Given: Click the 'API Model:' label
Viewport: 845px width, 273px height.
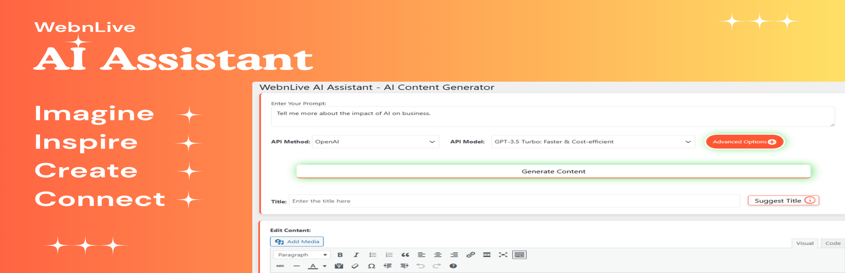Looking at the screenshot, I should coord(467,142).
